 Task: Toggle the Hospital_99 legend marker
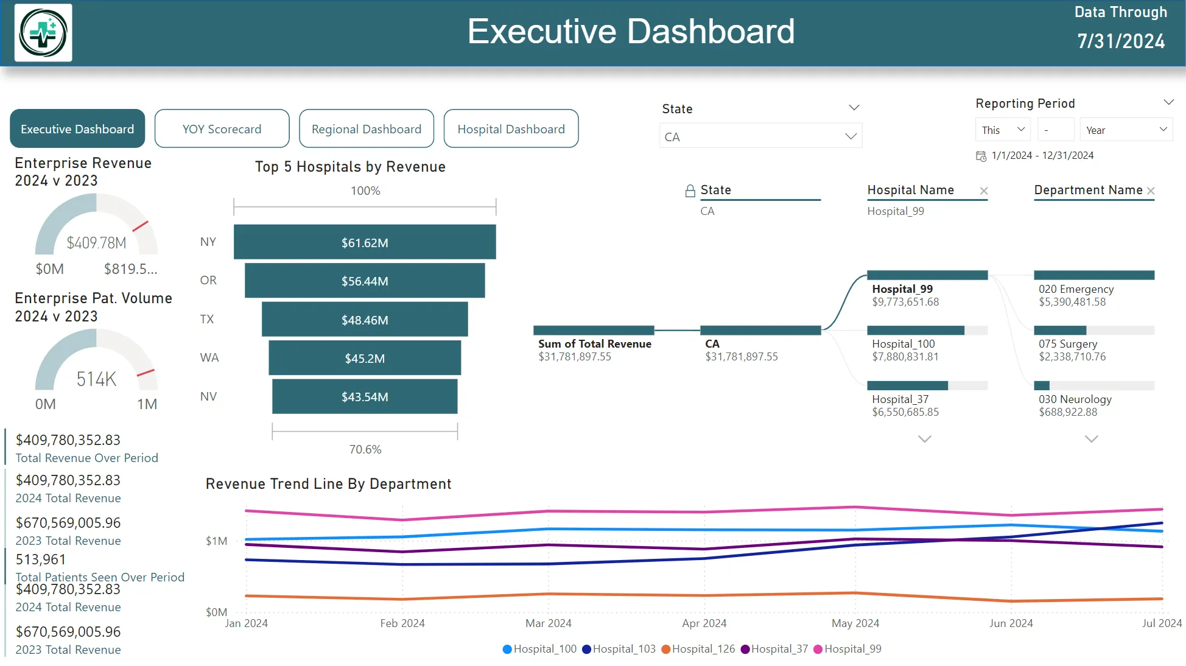pos(818,650)
